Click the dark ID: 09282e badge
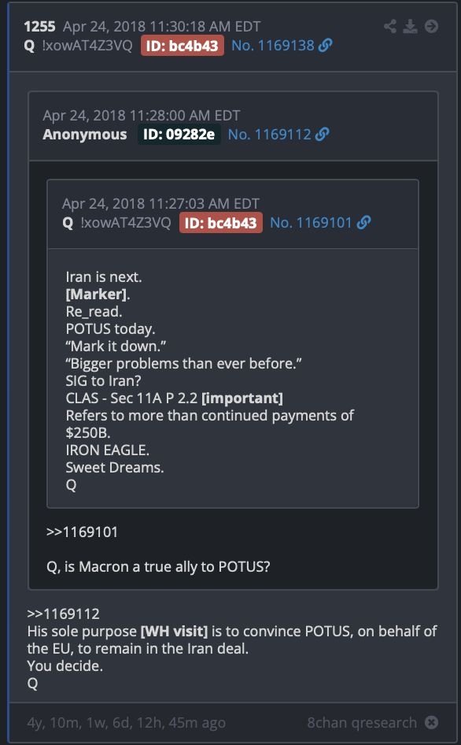The height and width of the screenshot is (745, 461). (x=179, y=135)
